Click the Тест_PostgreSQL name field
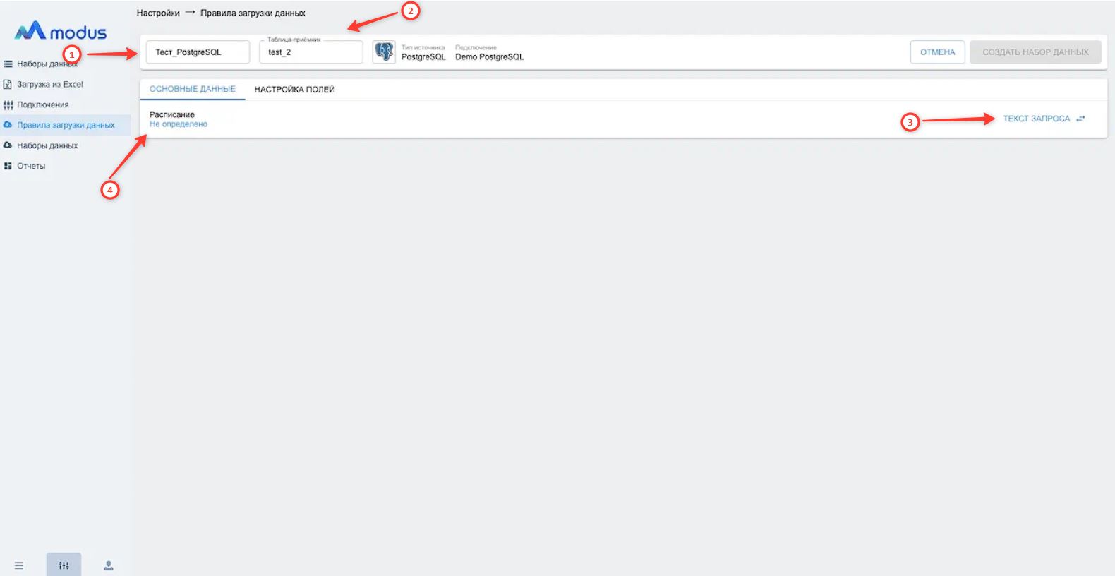1115x576 pixels. (x=198, y=52)
